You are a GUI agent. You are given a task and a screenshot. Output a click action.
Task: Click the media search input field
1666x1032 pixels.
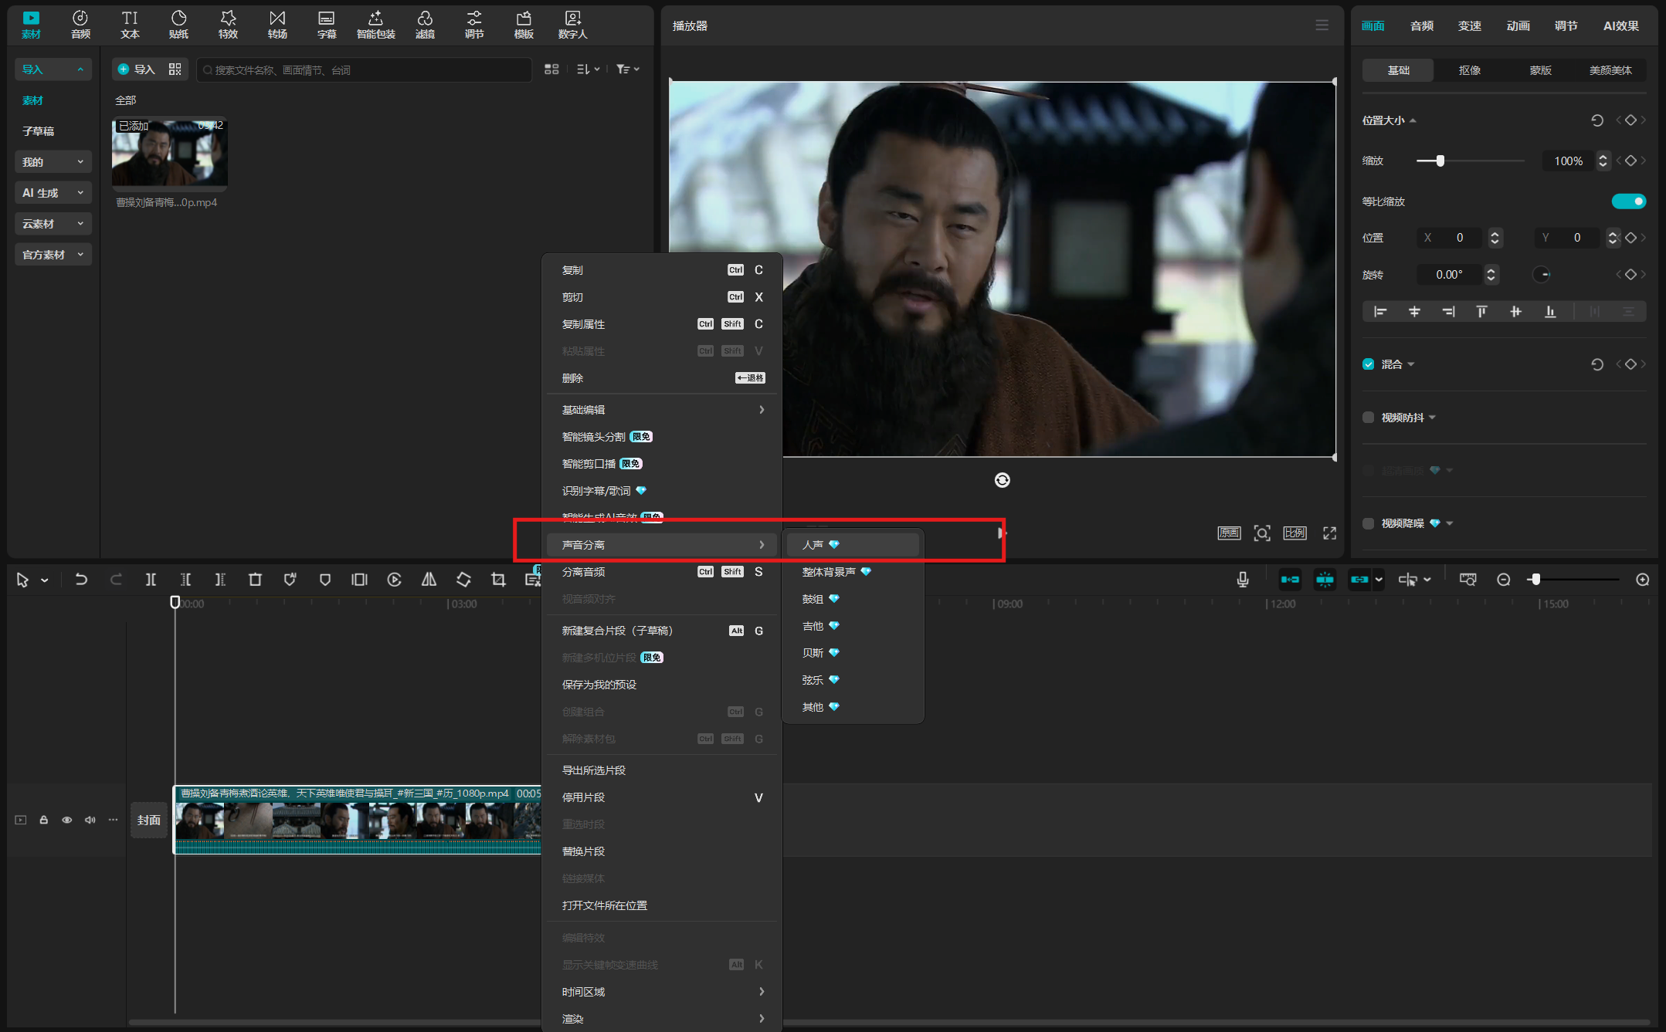click(x=363, y=70)
